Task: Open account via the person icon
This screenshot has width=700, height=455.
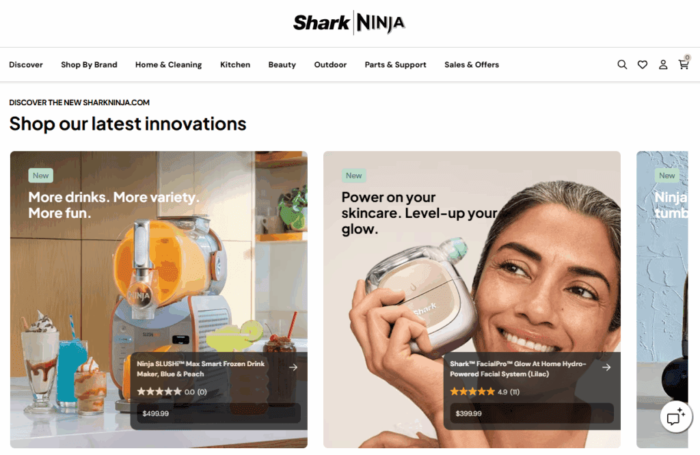Action: point(663,65)
